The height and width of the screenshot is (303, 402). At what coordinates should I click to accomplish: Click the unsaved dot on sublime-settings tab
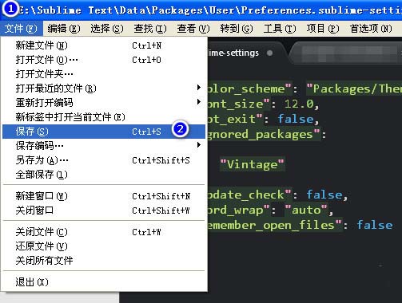coord(270,53)
